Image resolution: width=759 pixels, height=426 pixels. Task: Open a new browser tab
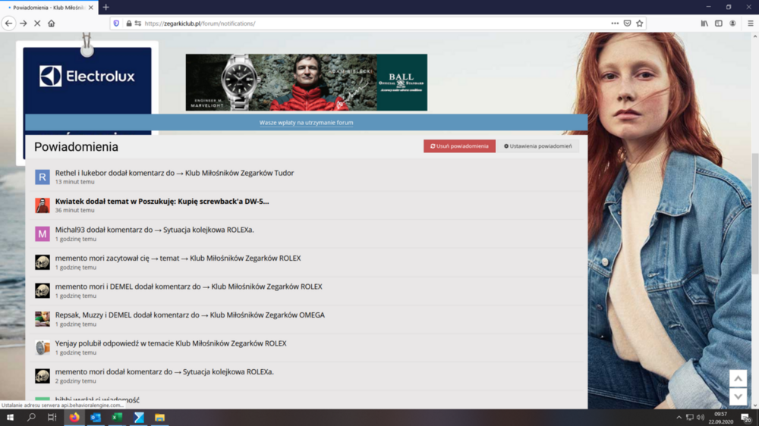click(x=106, y=7)
